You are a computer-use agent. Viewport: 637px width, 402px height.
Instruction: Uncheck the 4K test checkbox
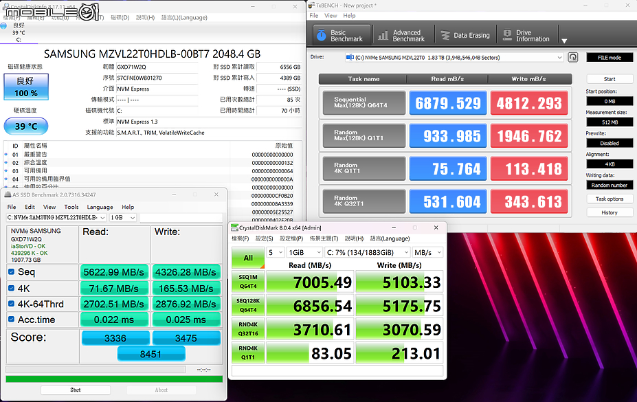click(12, 289)
